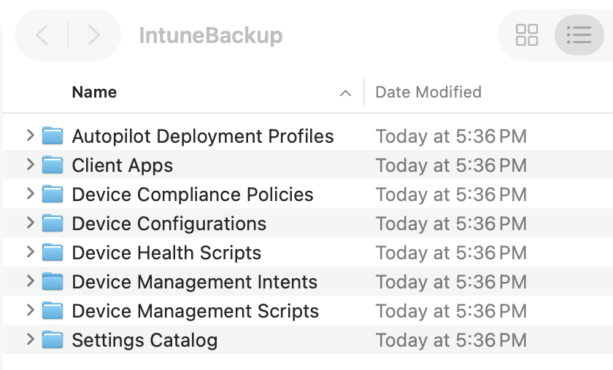Screen dimensions: 613x370
Task: Click the Device Health Scripts folder icon
Action: 53,252
